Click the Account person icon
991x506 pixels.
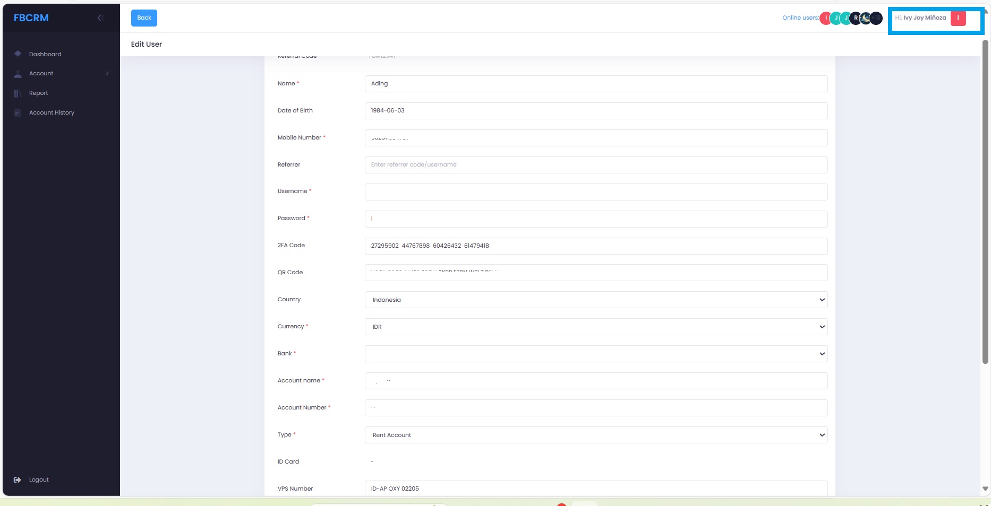click(18, 74)
